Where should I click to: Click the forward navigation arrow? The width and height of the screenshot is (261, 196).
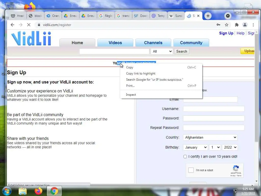tap(21, 25)
